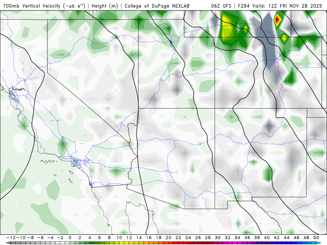Viewport: 327px width, 245px height.
Task: Click the '44' color scale label
Action: click(x=287, y=238)
